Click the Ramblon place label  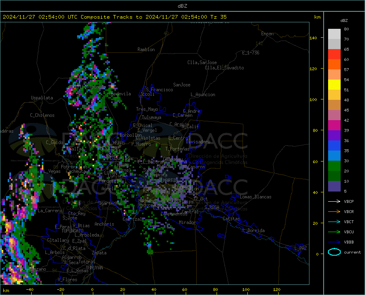coord(146,50)
